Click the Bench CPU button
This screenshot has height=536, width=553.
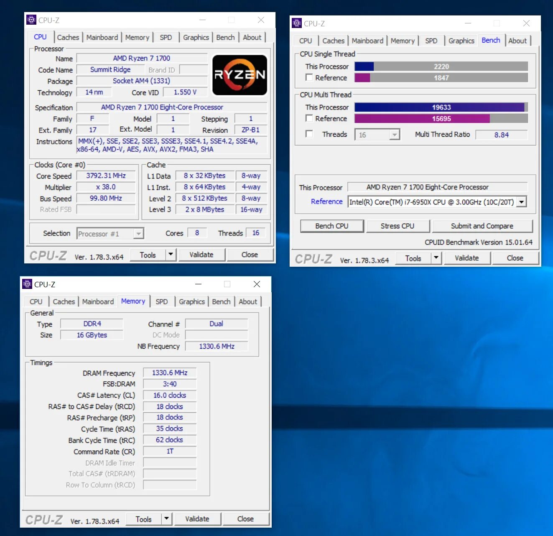click(x=332, y=226)
